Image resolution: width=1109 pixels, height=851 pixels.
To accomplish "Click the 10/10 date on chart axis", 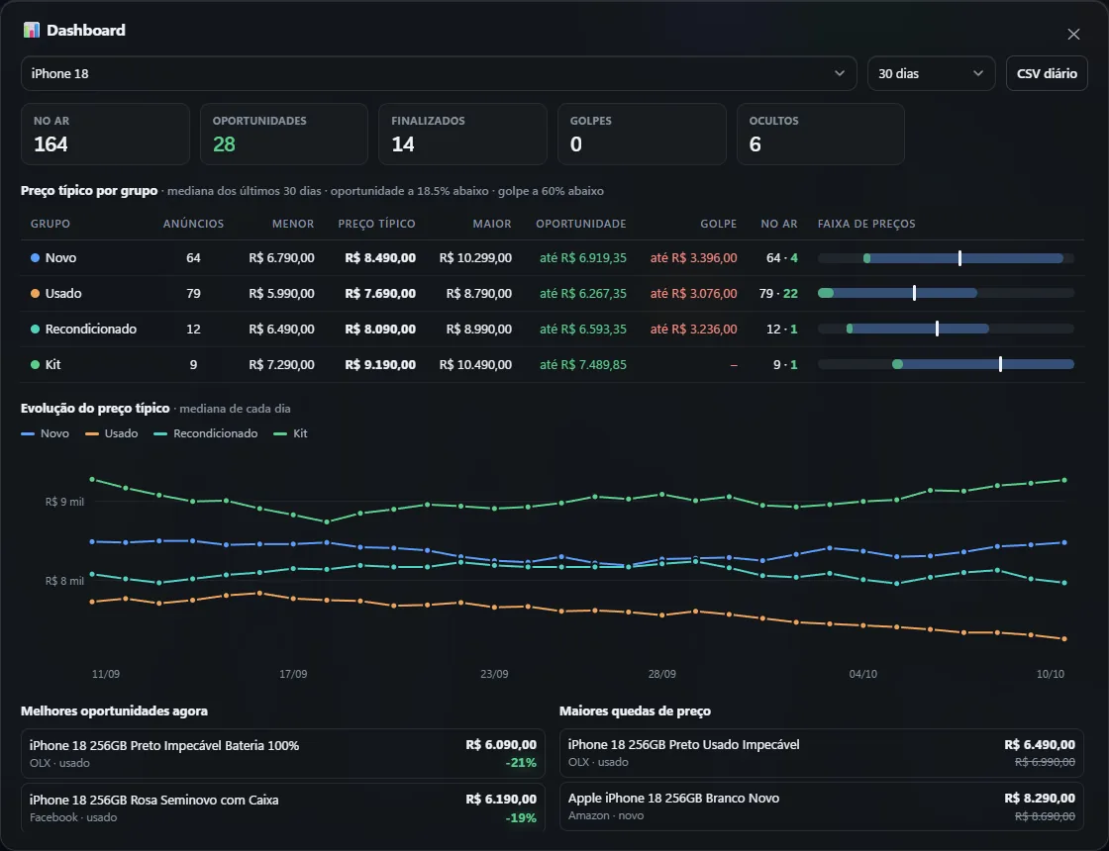I will [x=1050, y=674].
